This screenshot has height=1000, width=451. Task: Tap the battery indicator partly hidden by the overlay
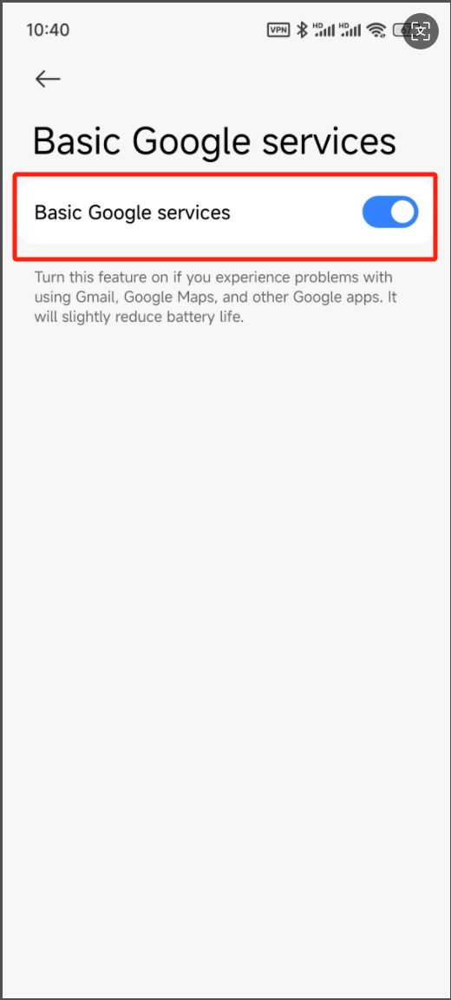pyautogui.click(x=400, y=30)
